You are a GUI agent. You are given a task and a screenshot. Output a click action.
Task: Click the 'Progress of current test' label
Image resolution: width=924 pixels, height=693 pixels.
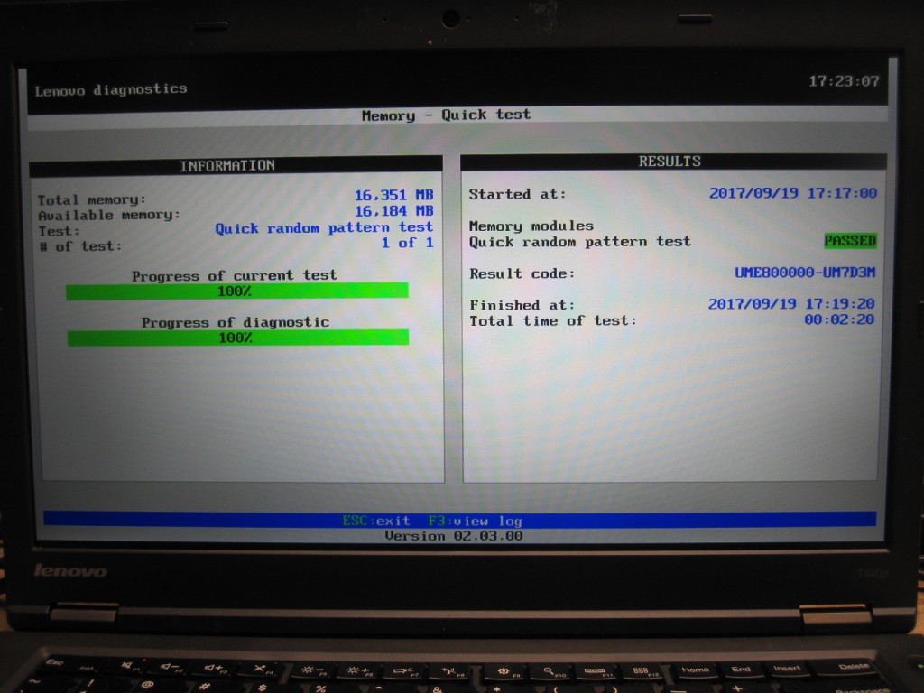234,275
